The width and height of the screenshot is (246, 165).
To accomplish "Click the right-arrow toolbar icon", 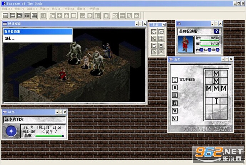I will 122,16.
